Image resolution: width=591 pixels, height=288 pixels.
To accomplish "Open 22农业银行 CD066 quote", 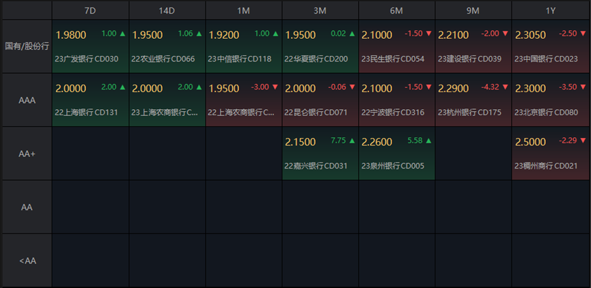I will pyautogui.click(x=163, y=59).
